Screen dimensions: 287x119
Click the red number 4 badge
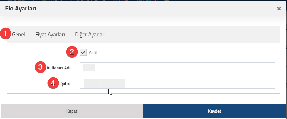coord(53,83)
